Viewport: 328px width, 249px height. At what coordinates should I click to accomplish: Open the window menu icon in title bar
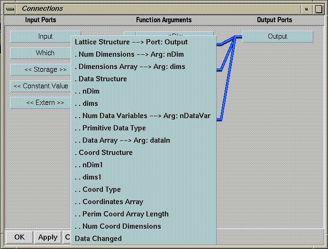point(10,9)
